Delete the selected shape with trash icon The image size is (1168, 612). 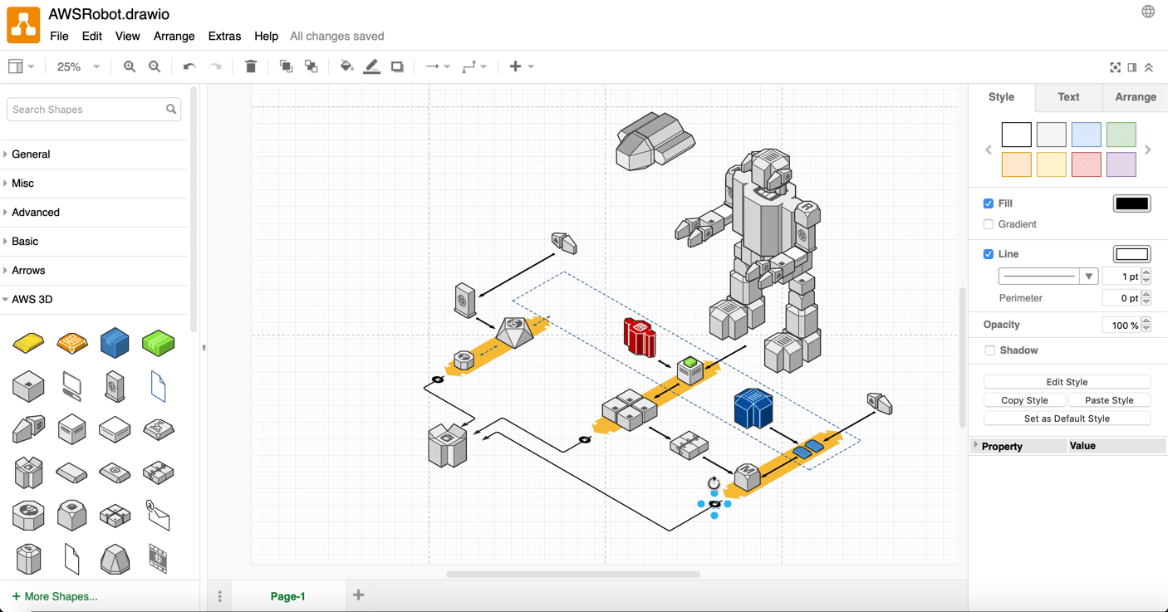(x=251, y=66)
